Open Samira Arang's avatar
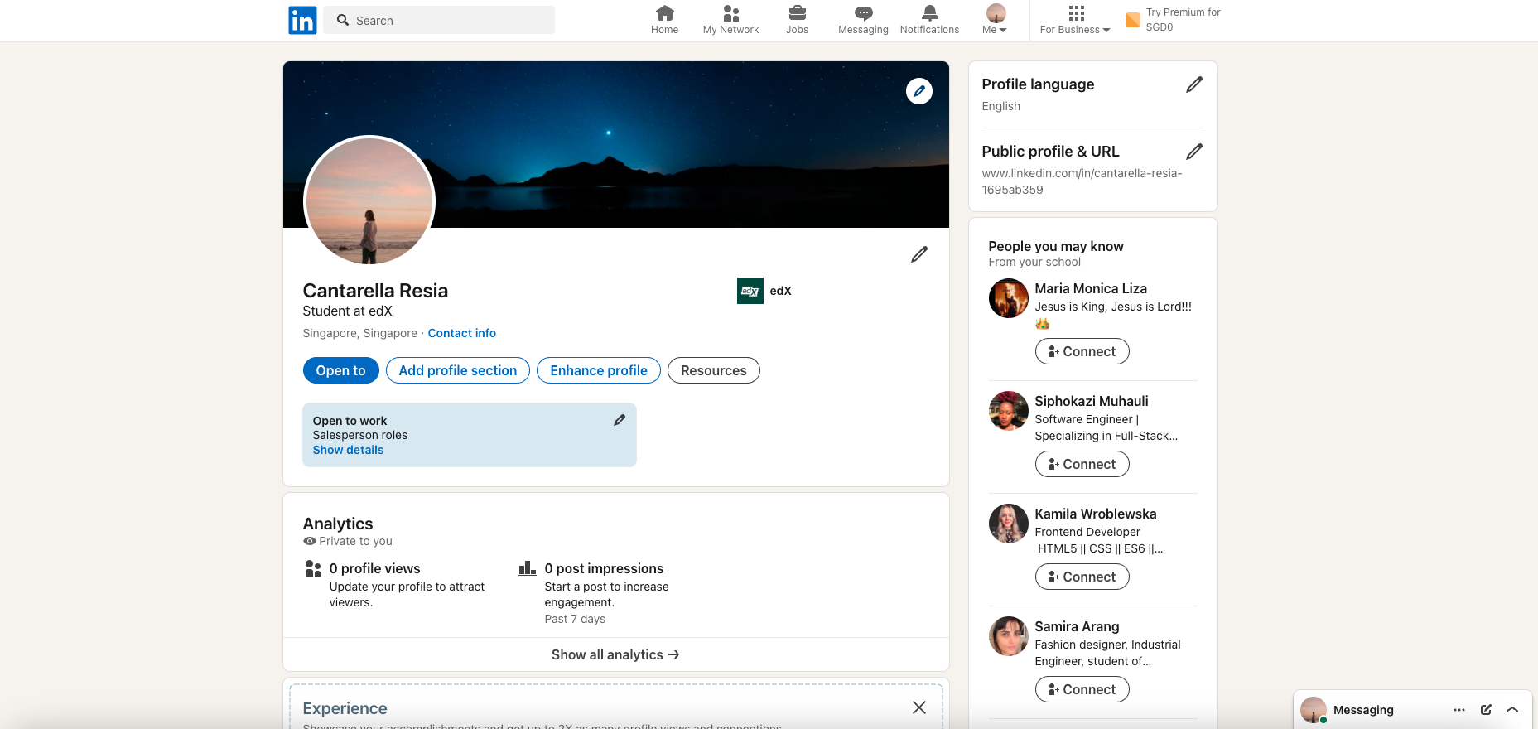This screenshot has width=1538, height=729. click(x=1008, y=636)
